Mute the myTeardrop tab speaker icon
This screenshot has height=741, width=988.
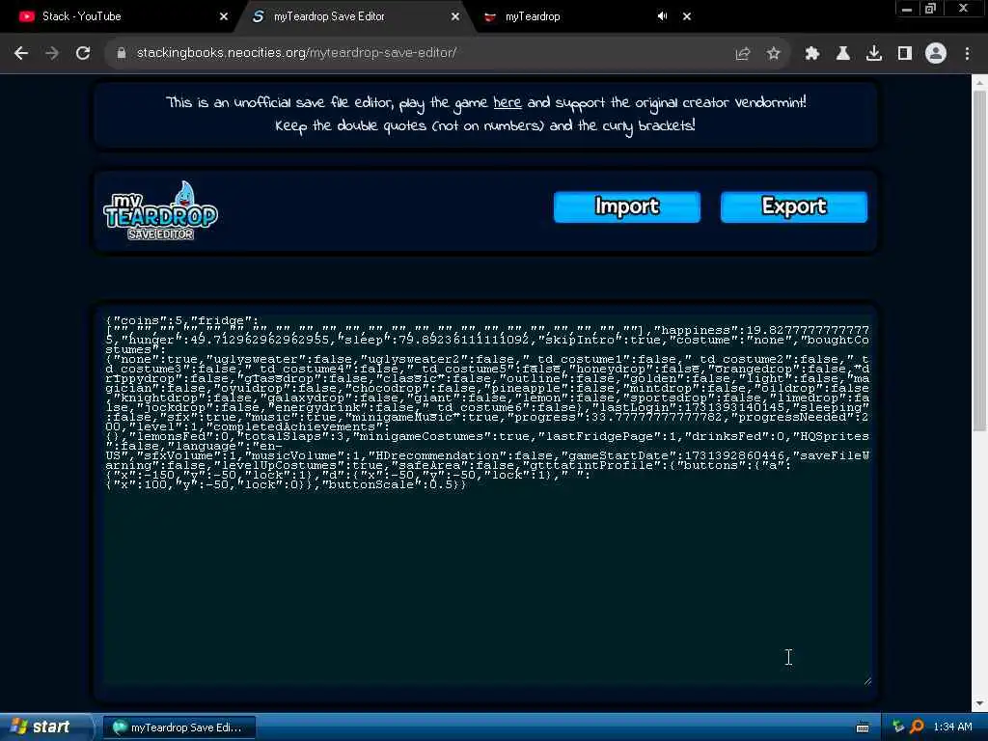[662, 16]
